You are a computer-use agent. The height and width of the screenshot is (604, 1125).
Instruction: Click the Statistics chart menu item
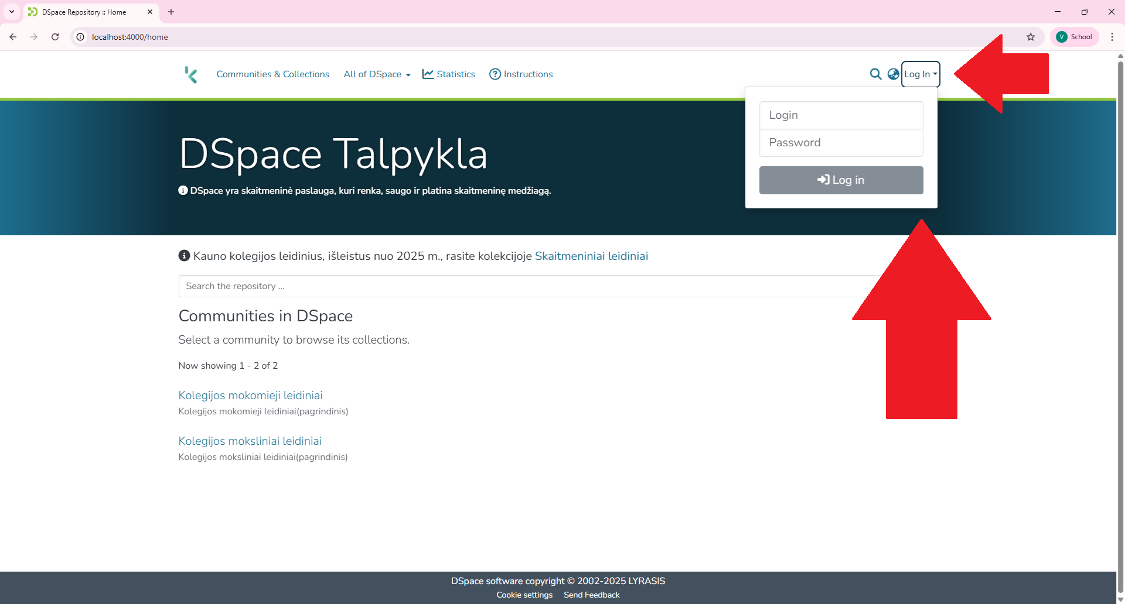[x=449, y=74]
